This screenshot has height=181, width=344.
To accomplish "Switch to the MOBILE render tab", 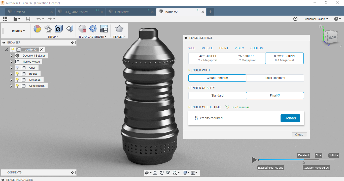I will pyautogui.click(x=207, y=48).
